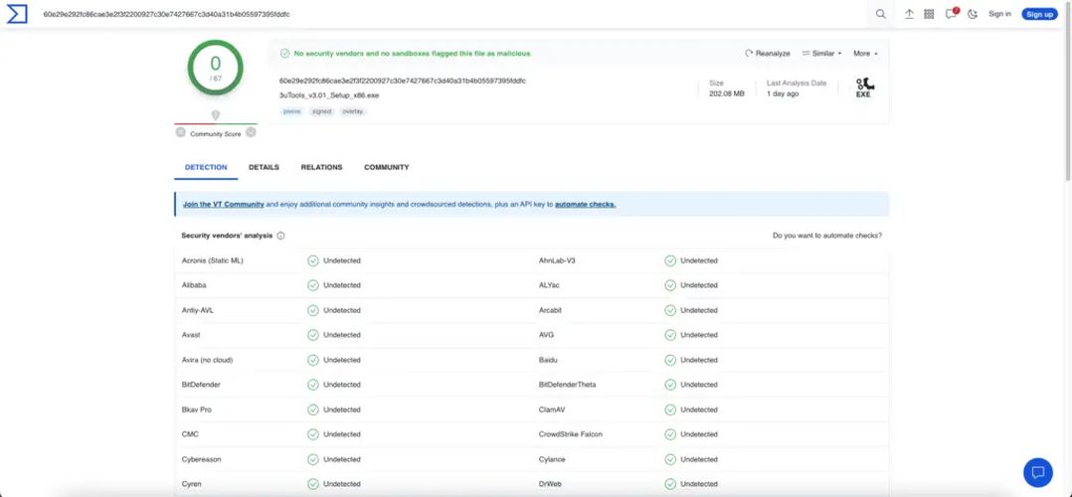Click check icon in the Cybereason row
Image resolution: width=1072 pixels, height=497 pixels.
pos(313,459)
